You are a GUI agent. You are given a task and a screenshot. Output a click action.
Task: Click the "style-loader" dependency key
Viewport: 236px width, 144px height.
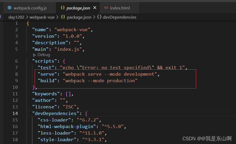(57, 140)
